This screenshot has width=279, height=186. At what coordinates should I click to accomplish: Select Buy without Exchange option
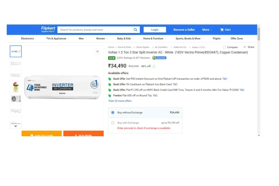click(x=113, y=112)
